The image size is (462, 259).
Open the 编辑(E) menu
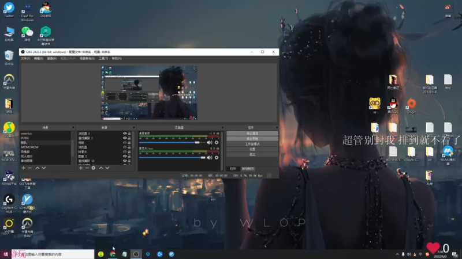(x=38, y=59)
